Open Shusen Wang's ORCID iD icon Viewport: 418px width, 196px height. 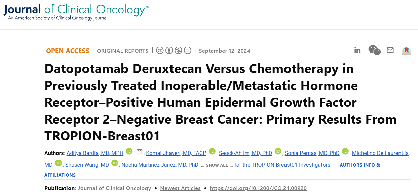pos(115,163)
